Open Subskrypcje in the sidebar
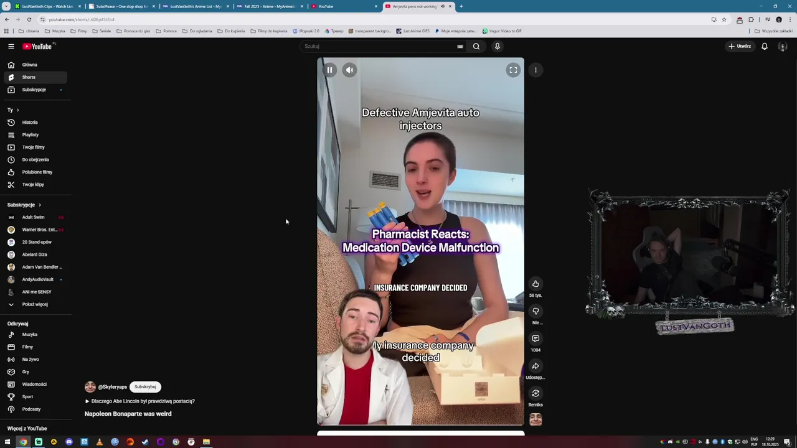Viewport: 797px width, 448px height. point(35,90)
